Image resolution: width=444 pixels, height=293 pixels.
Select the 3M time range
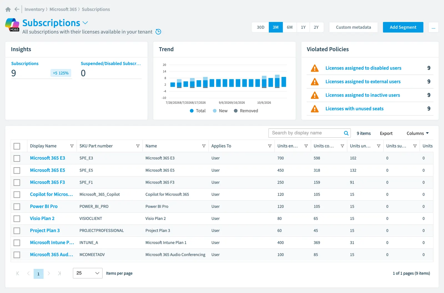(276, 27)
